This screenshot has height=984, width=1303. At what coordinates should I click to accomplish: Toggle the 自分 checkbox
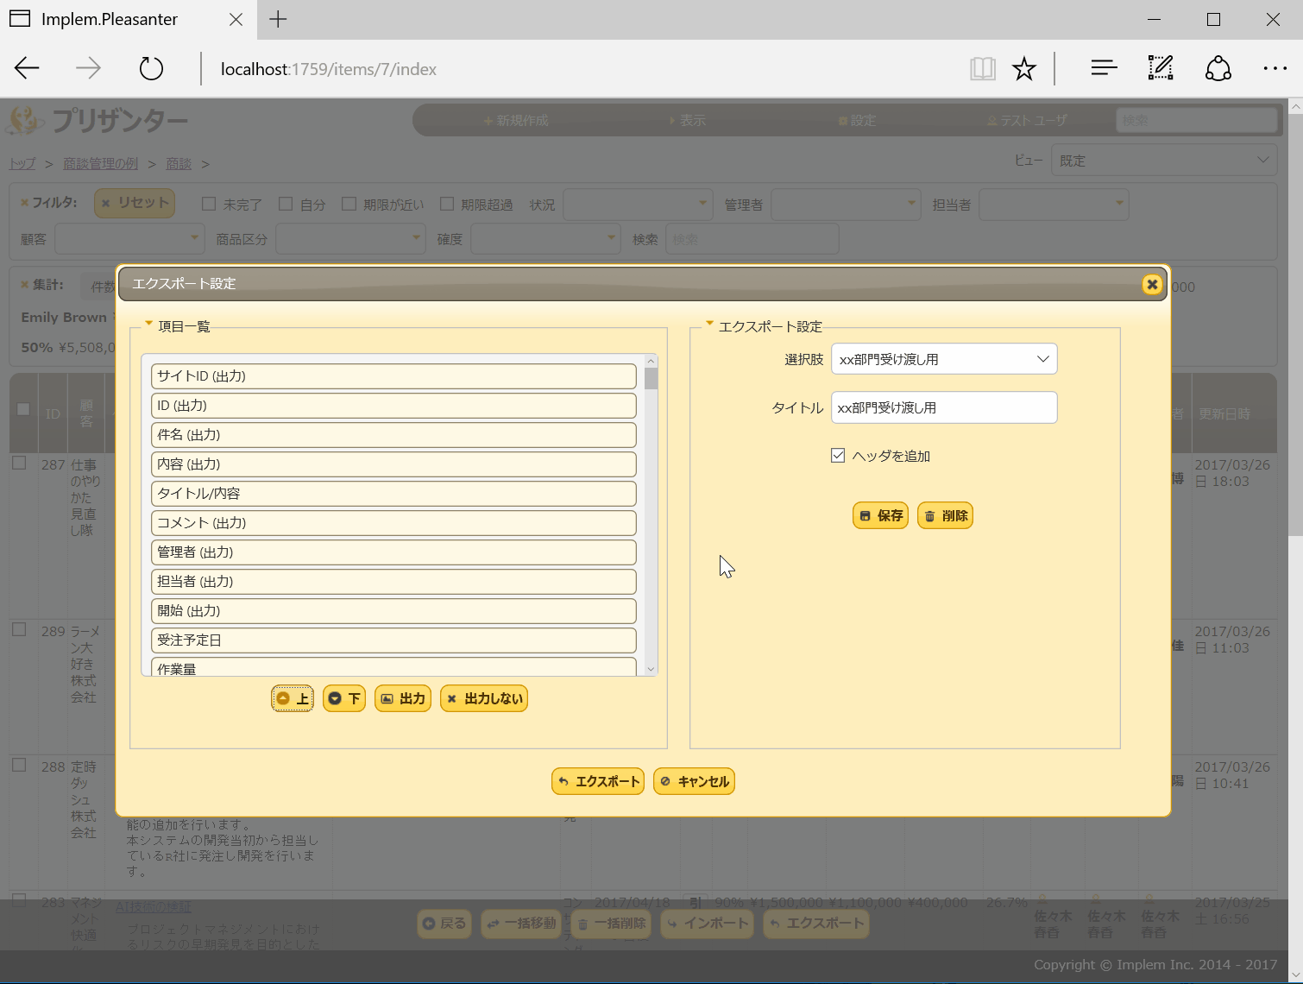[x=286, y=204]
